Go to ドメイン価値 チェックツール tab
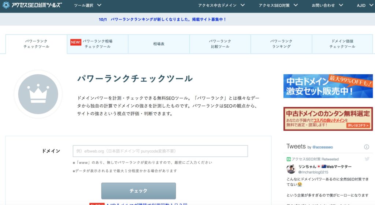Image resolution: width=375 pixels, height=205 pixels. 342,44
